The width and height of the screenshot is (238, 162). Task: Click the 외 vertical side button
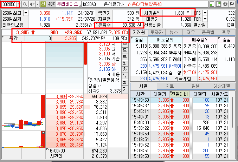[x=125, y=63]
